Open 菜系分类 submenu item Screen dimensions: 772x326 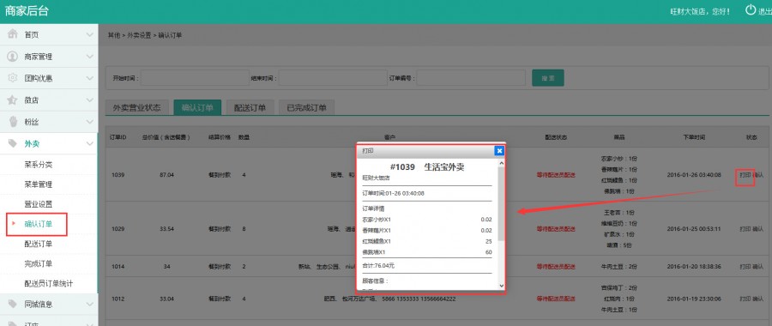(39, 165)
